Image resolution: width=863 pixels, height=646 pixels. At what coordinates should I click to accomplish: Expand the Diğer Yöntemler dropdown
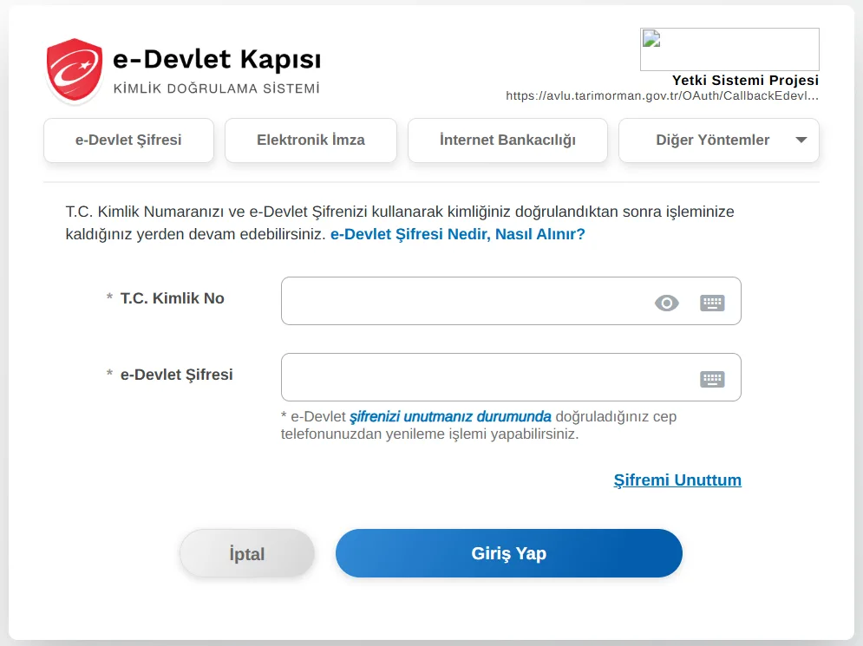[x=719, y=140]
